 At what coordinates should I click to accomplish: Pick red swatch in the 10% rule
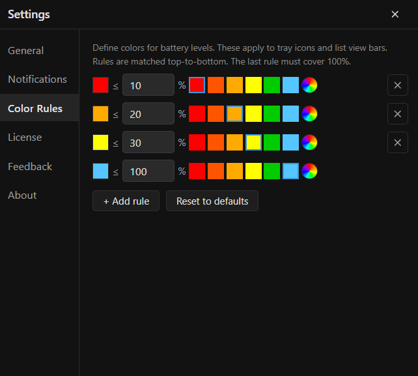coord(197,85)
